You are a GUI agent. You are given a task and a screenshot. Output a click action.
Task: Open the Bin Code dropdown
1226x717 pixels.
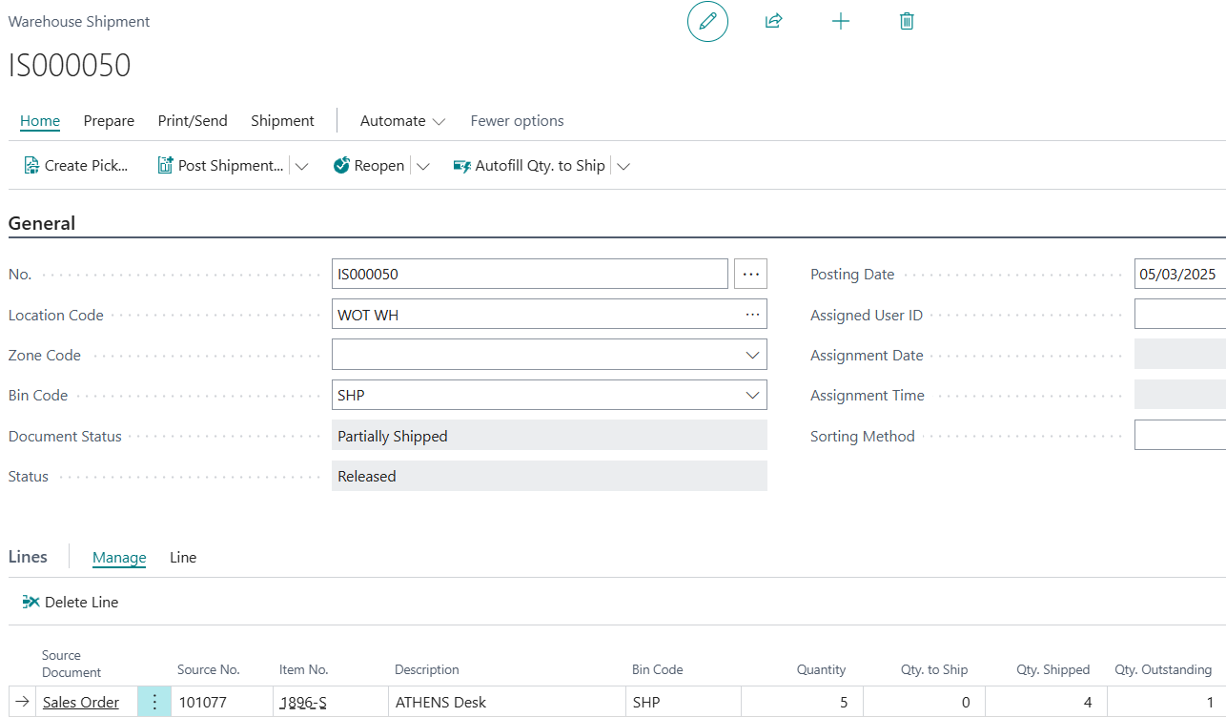(752, 395)
